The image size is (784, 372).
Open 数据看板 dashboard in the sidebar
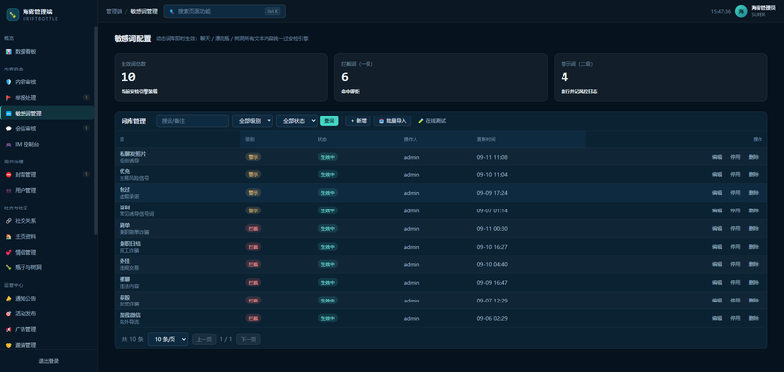(x=46, y=52)
